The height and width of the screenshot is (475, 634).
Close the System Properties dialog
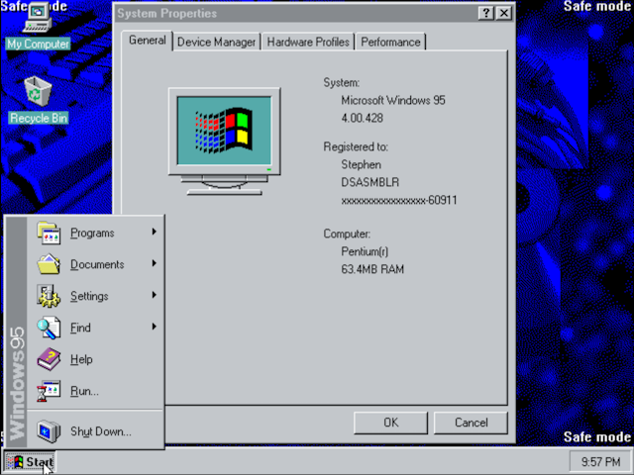[x=504, y=13]
